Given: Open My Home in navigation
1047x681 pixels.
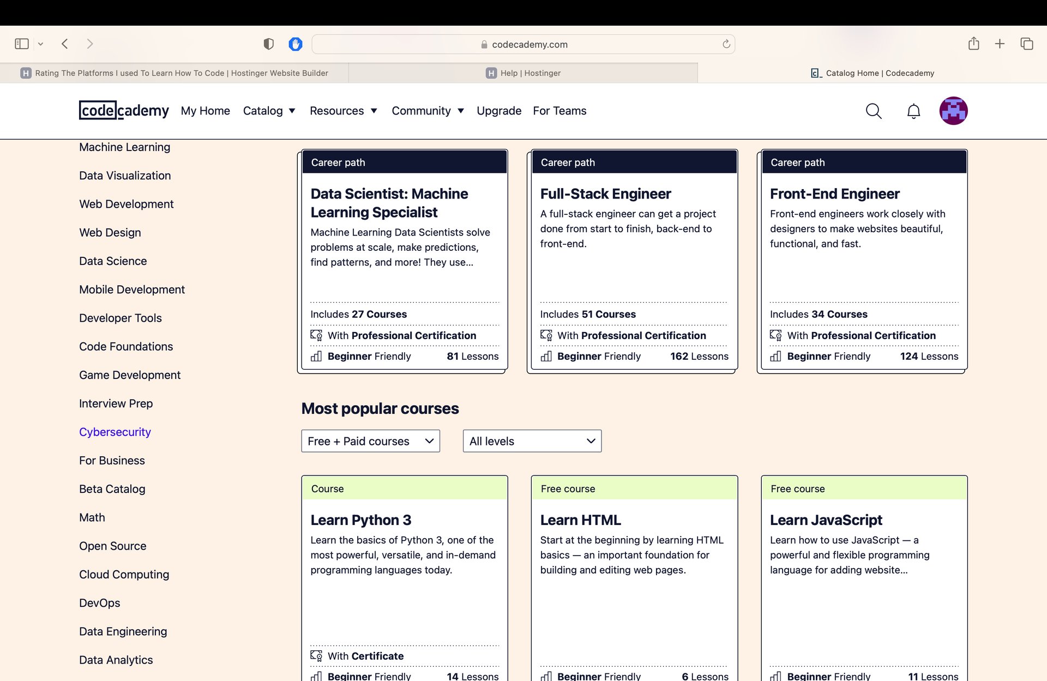Looking at the screenshot, I should click(205, 111).
